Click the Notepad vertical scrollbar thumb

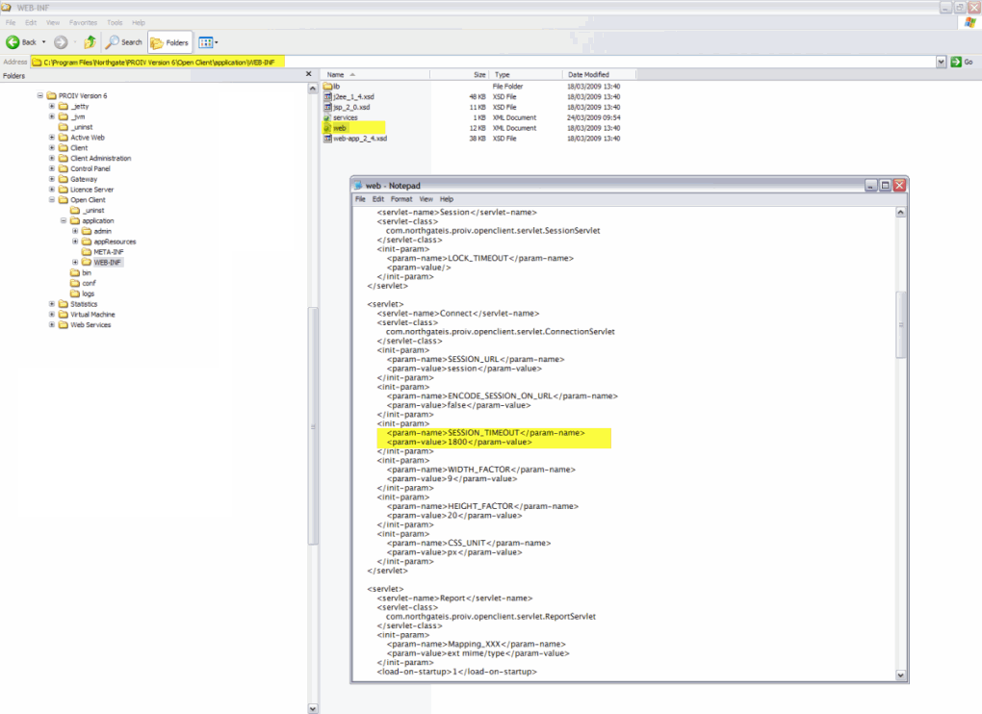click(x=901, y=325)
